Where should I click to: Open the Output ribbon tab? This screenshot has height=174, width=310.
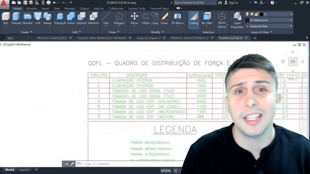click(x=84, y=9)
